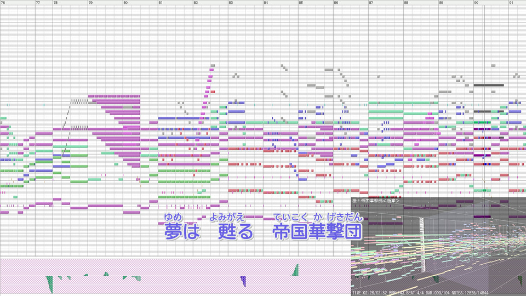The height and width of the screenshot is (296, 526).
Task: Click the TIME:02:28/02:52 readout
Action: (370, 293)
